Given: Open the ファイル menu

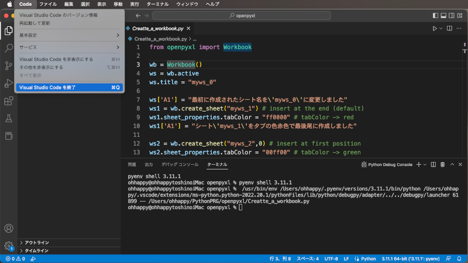Looking at the screenshot, I should coord(48,4).
